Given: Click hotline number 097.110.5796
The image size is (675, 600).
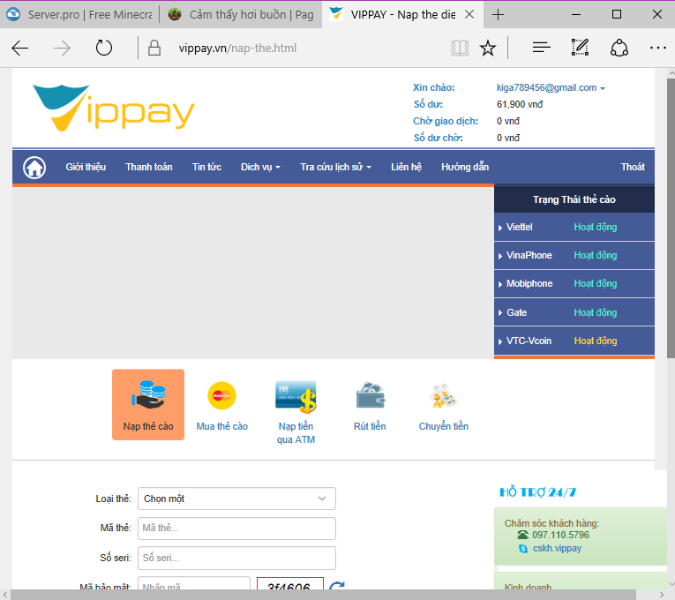Looking at the screenshot, I should pos(560,535).
